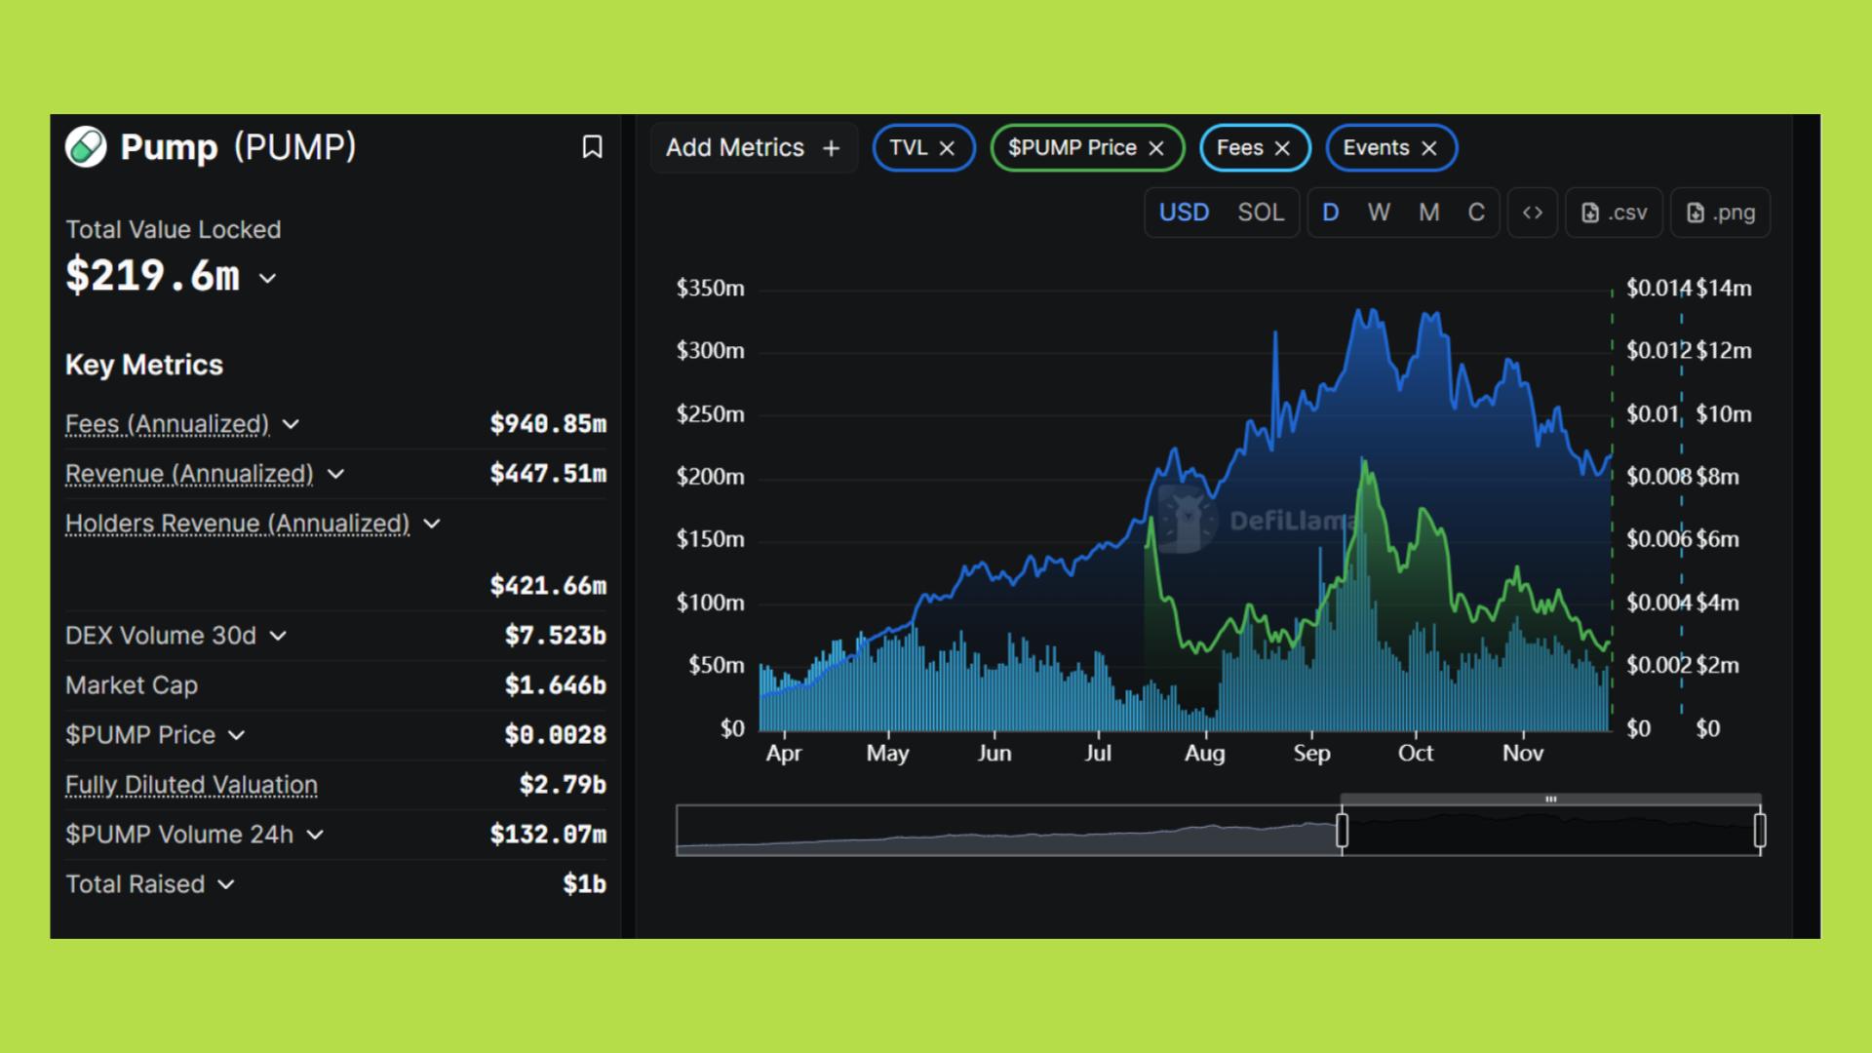Remove the TVL metric chip
Screen dimensions: 1872x1053
pos(947,148)
